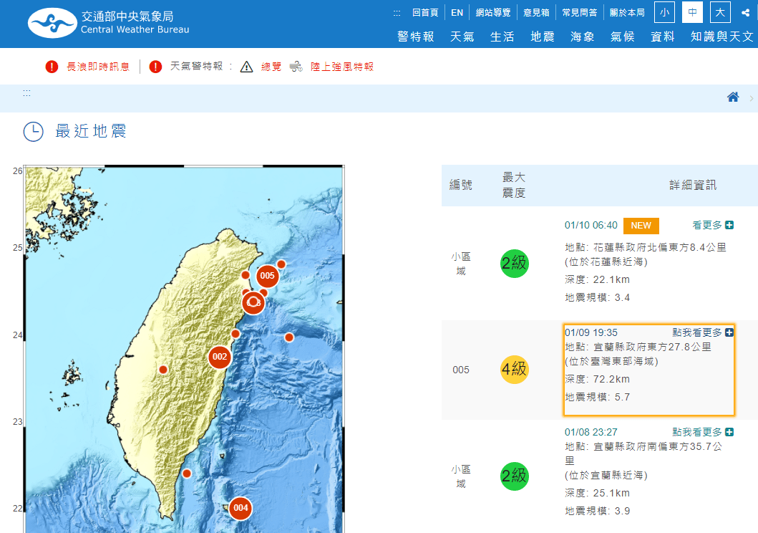Open the 警特報 menu
The image size is (758, 533).
416,37
